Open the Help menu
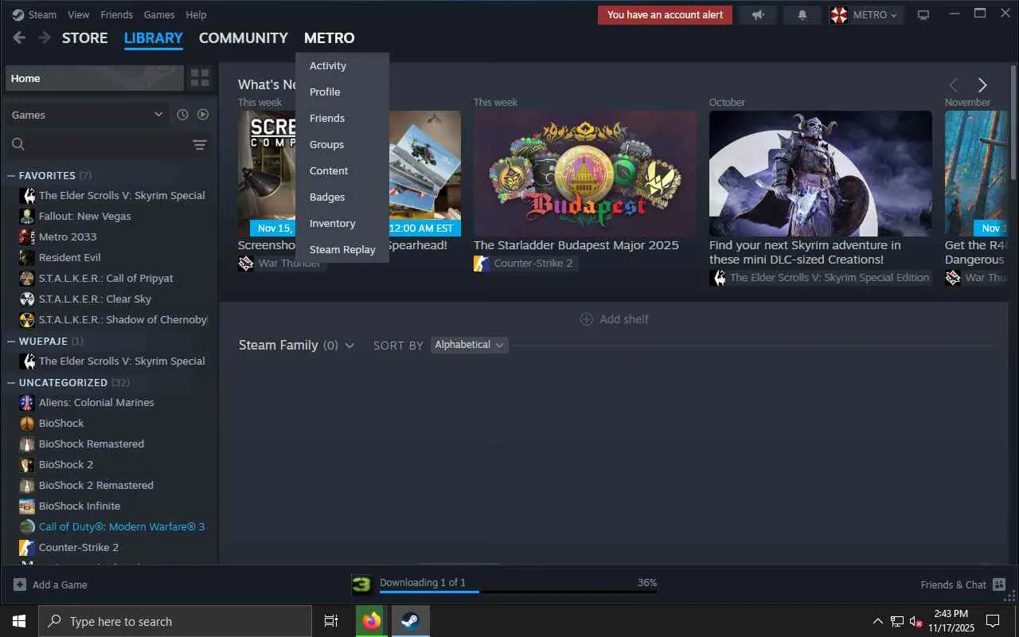Viewport: 1019px width, 637px height. point(196,14)
